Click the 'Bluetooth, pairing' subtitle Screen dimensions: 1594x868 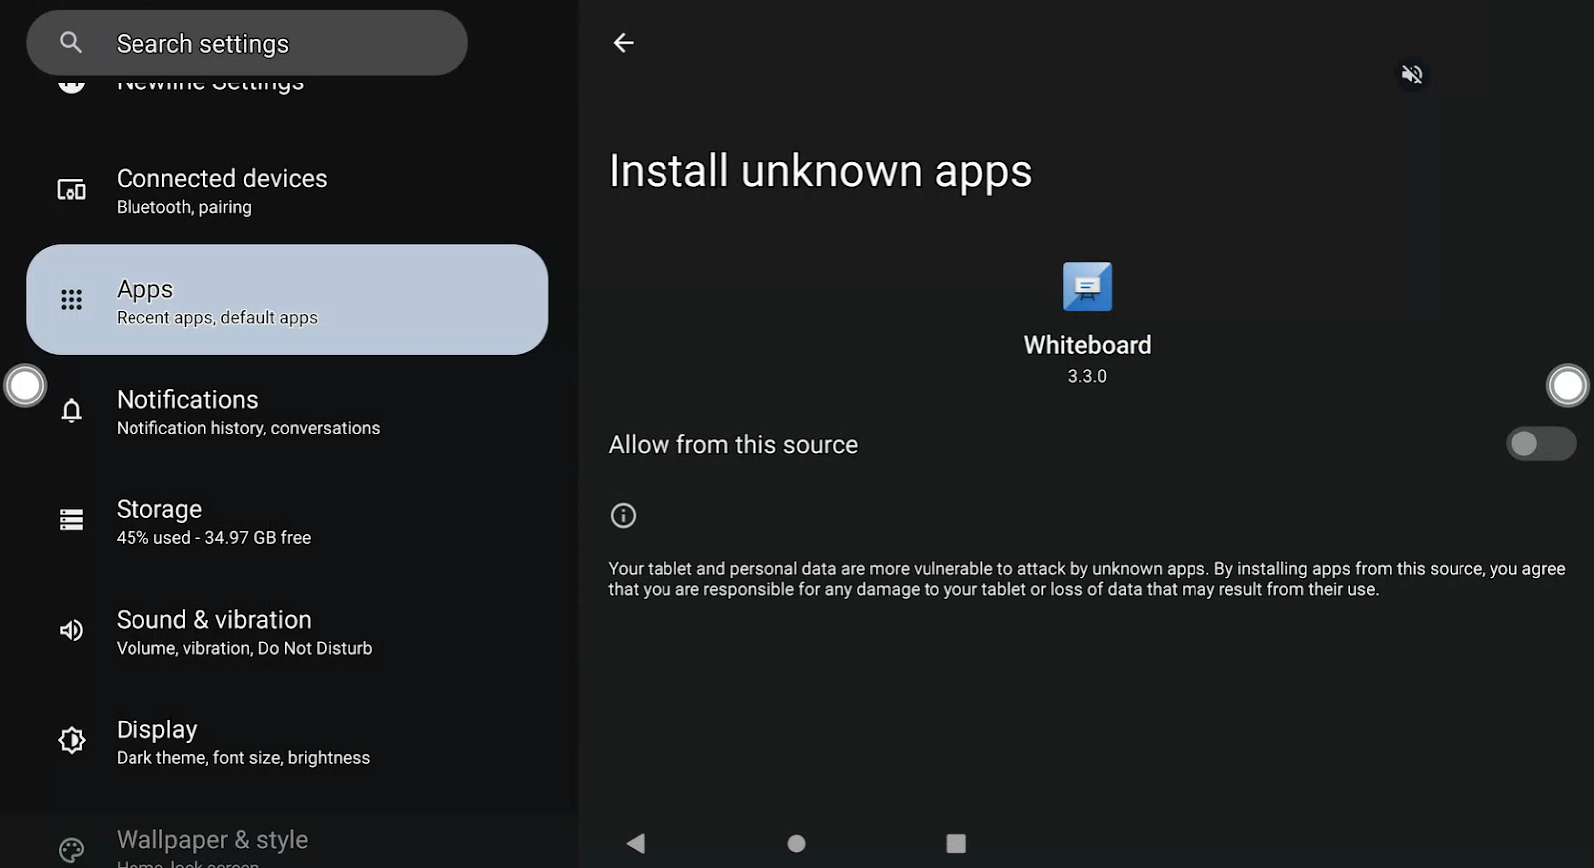click(x=184, y=207)
